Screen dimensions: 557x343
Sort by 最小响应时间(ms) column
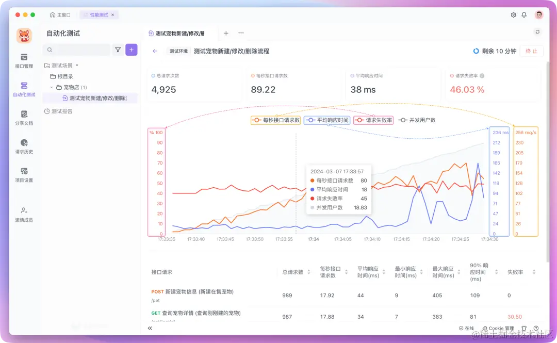(421, 272)
